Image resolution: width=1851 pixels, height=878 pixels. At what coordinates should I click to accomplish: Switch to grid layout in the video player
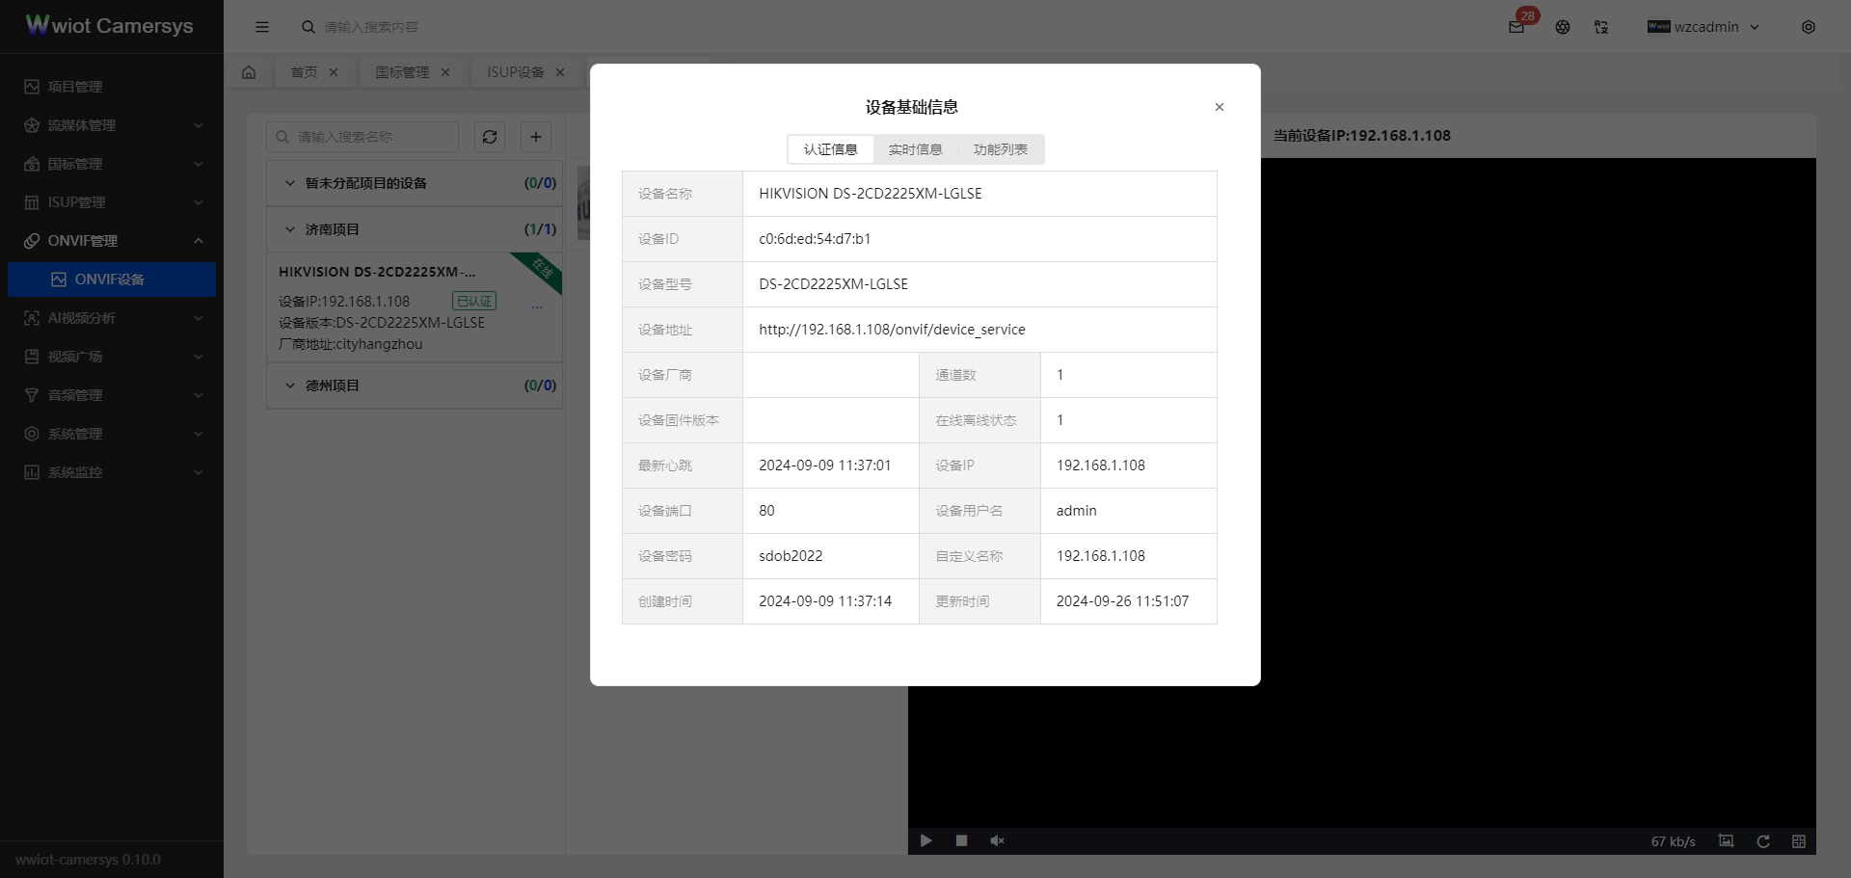coord(1798,840)
